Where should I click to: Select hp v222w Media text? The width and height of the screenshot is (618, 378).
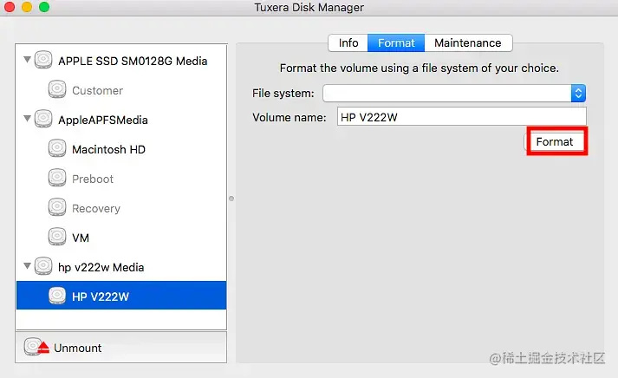coord(101,267)
